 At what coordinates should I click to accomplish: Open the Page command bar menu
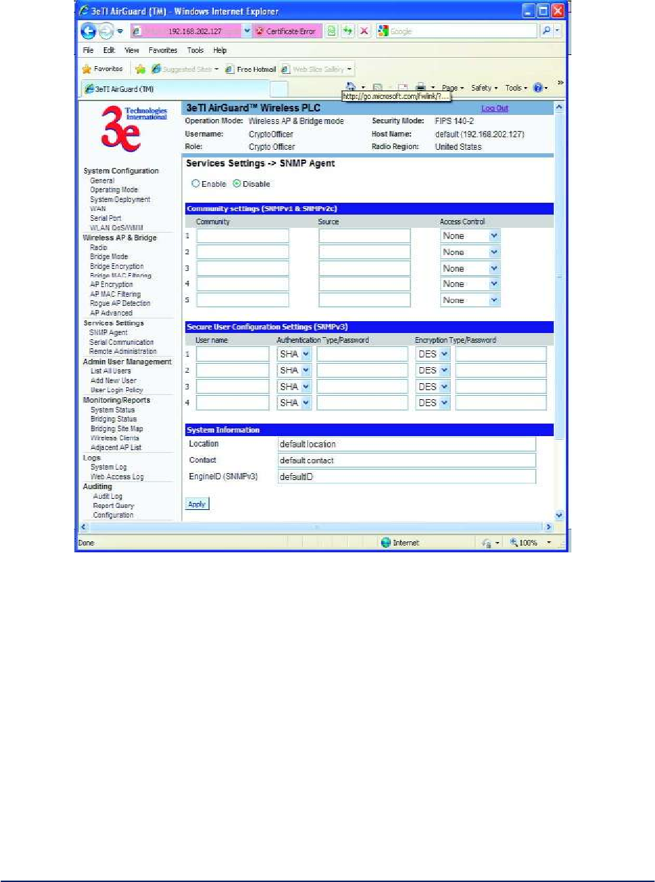point(452,88)
